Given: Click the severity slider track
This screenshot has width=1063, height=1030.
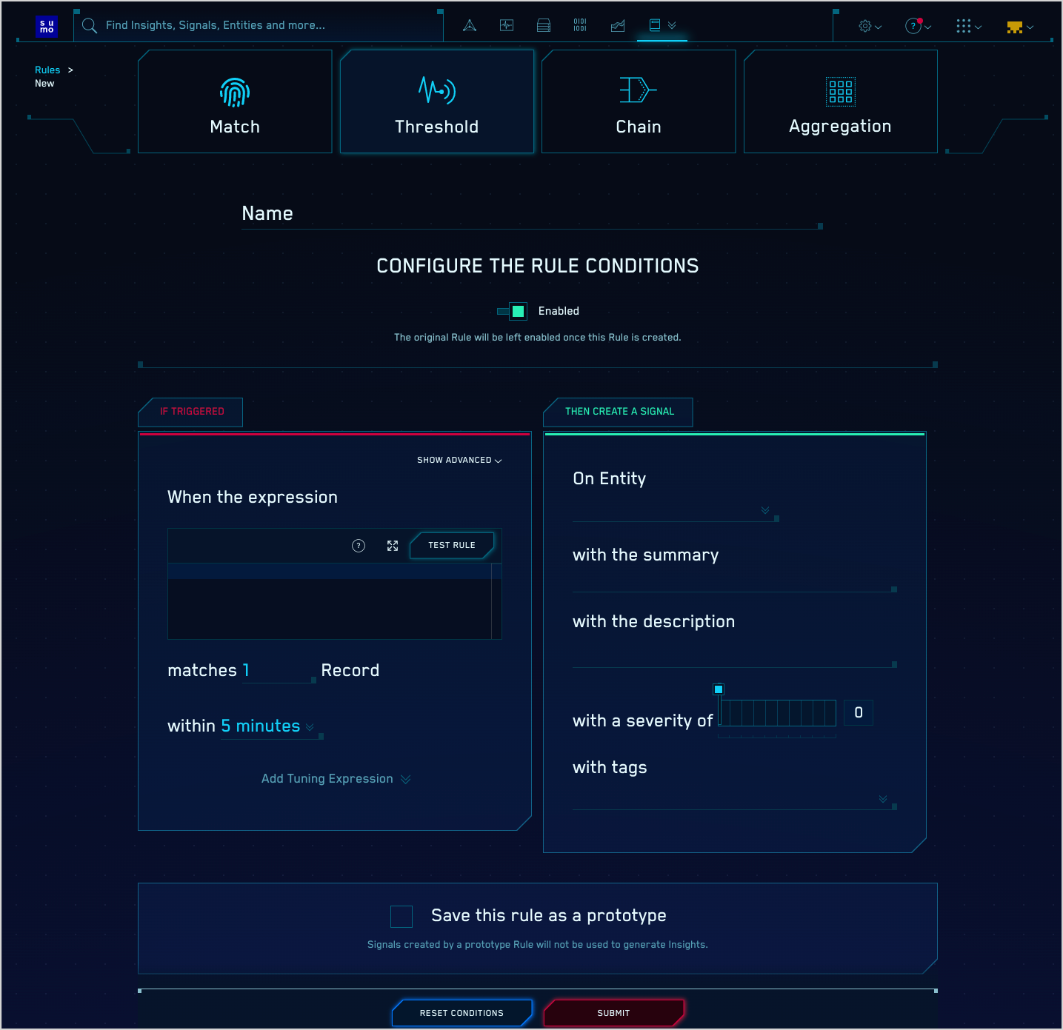Looking at the screenshot, I should pyautogui.click(x=777, y=713).
